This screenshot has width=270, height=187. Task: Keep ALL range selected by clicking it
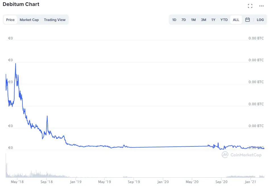pyautogui.click(x=236, y=20)
